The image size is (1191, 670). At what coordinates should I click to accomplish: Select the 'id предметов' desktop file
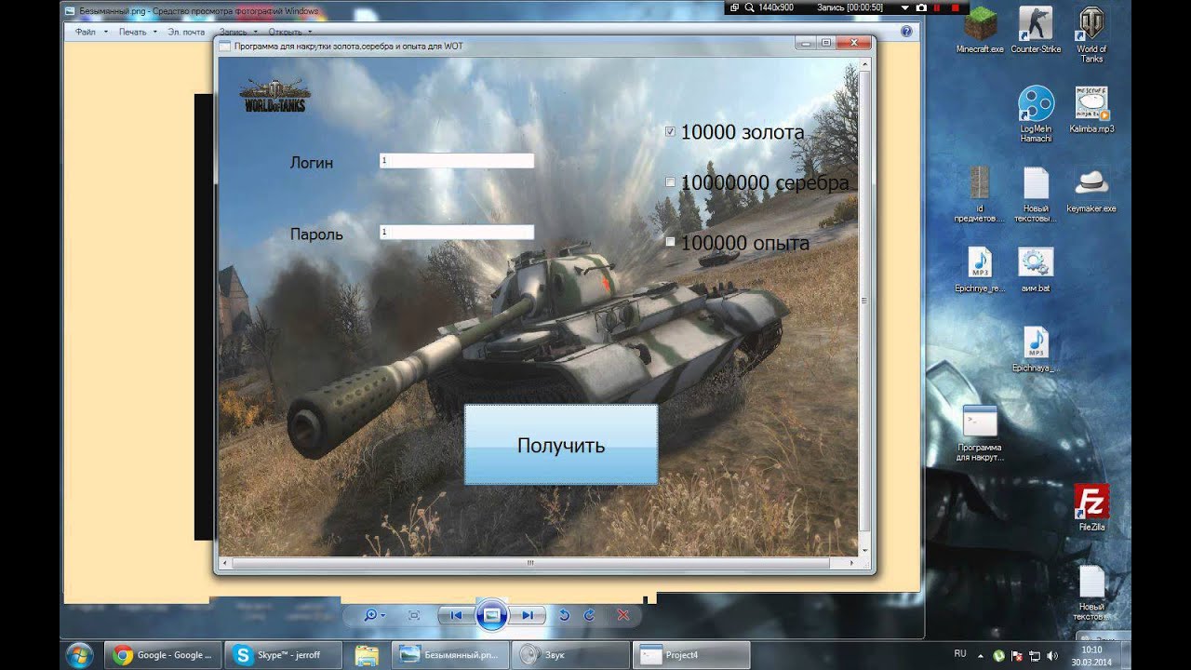point(980,194)
